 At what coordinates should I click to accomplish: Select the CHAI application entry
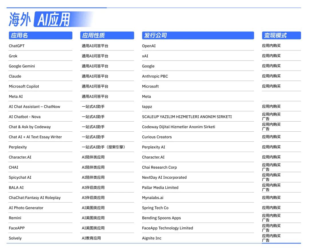[x=13, y=167]
